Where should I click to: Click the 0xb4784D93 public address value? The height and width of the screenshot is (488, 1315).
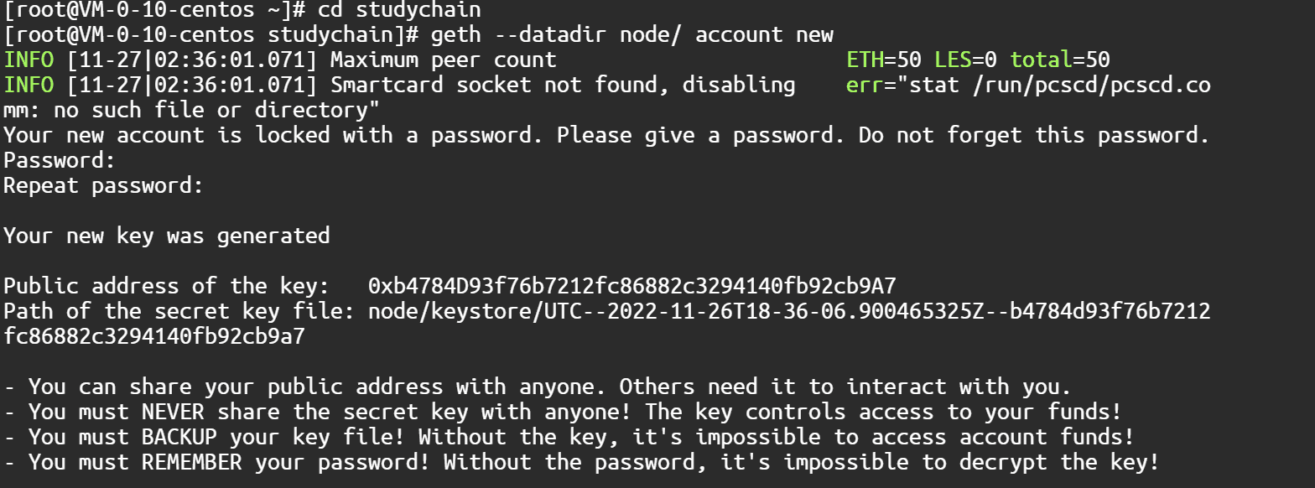point(632,286)
